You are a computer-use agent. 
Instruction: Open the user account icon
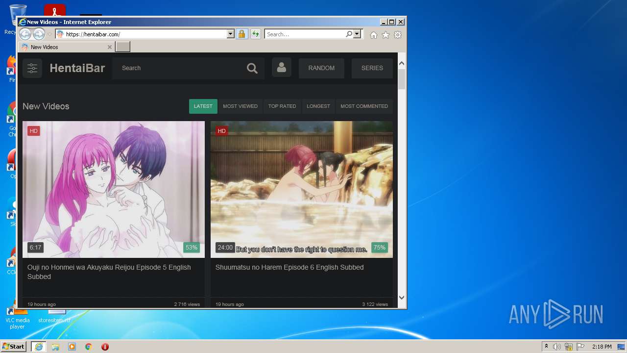281,68
